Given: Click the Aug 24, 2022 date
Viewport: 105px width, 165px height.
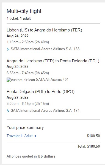Looking at the screenshot, I should [18, 36].
